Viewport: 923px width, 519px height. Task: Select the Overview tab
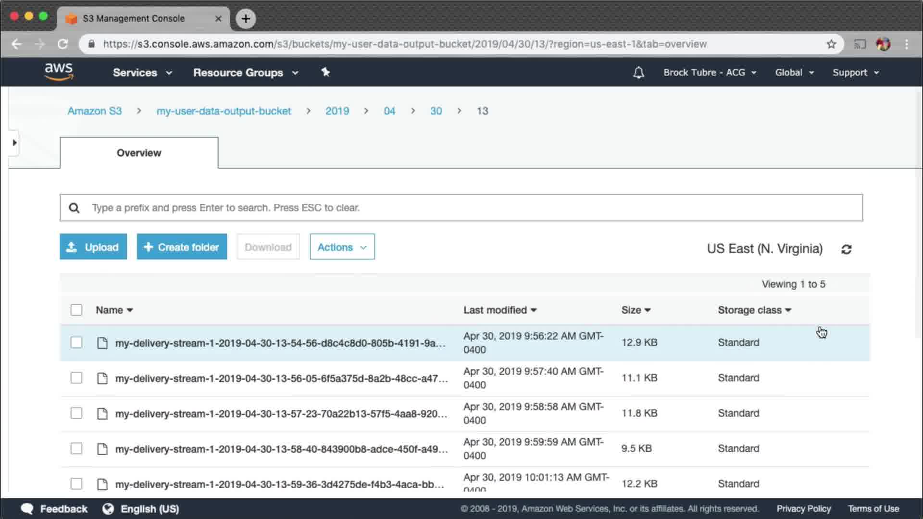139,153
